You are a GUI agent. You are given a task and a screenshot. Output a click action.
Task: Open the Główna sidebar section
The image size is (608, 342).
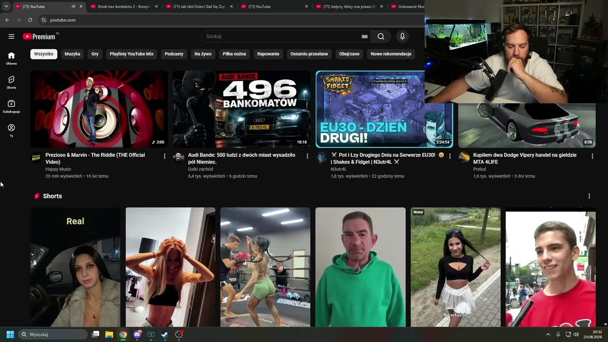(x=11, y=58)
